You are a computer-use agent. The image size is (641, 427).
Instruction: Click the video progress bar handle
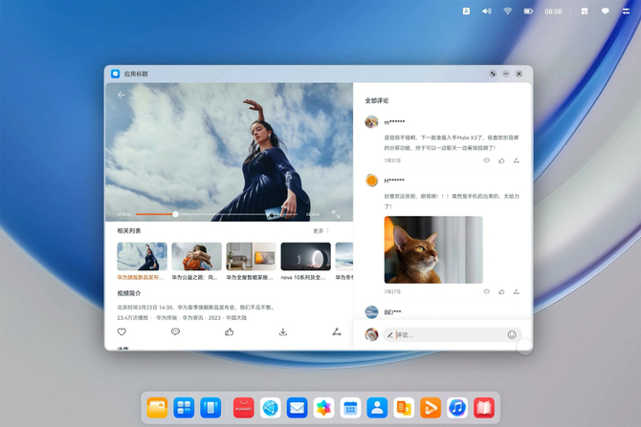pyautogui.click(x=175, y=214)
